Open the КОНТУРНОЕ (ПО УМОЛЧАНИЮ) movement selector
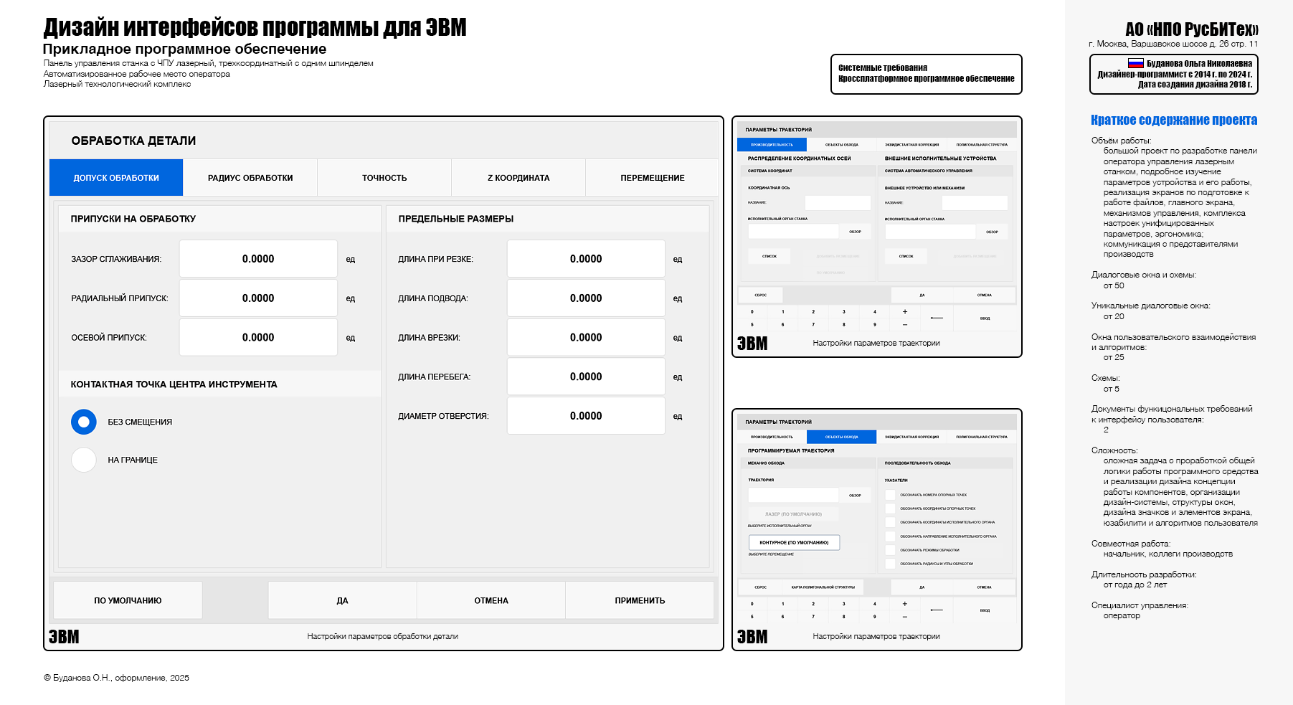1293x705 pixels. click(x=795, y=542)
